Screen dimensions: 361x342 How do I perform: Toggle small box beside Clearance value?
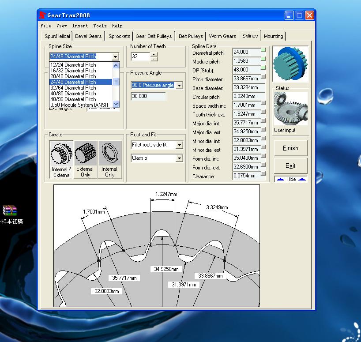(x=263, y=173)
